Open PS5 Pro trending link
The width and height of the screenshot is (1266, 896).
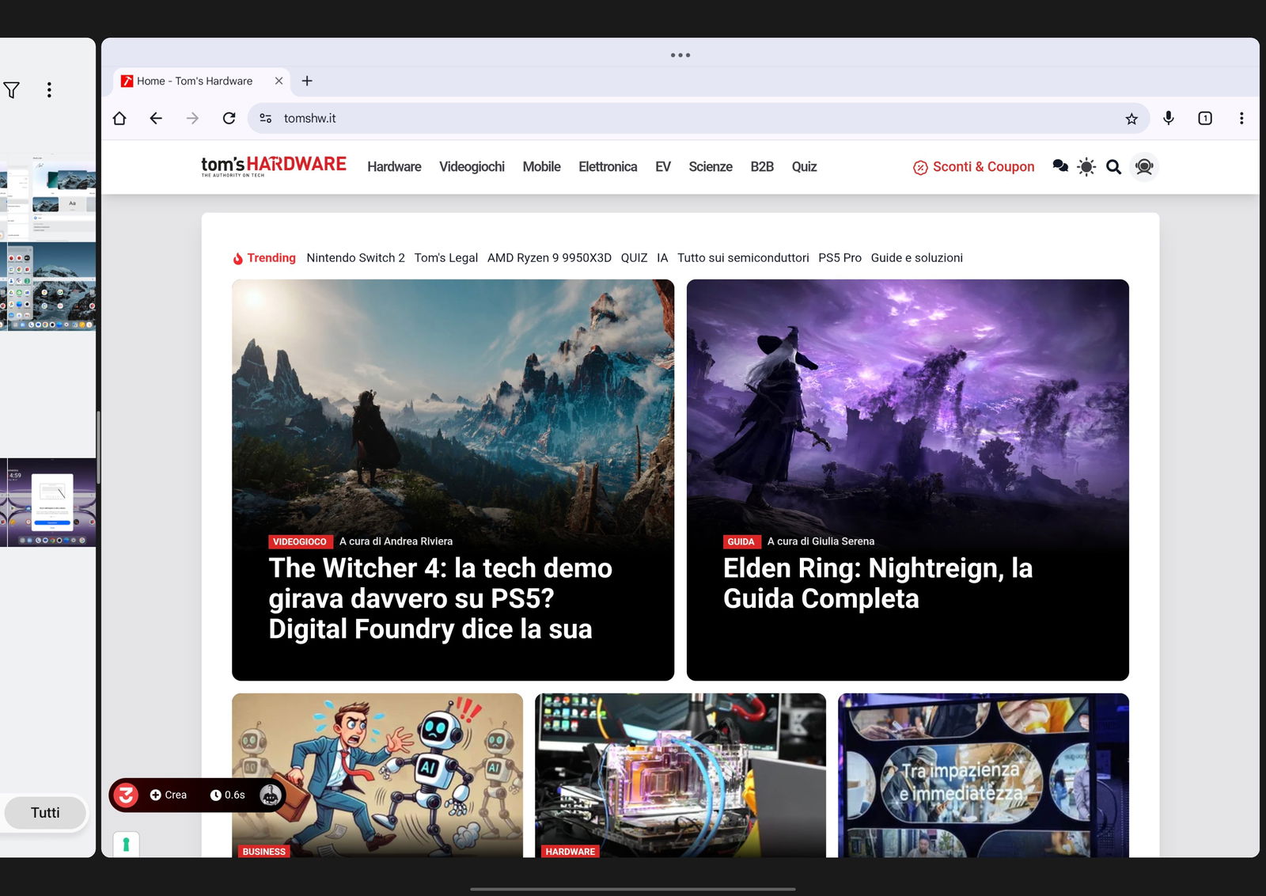(x=840, y=258)
